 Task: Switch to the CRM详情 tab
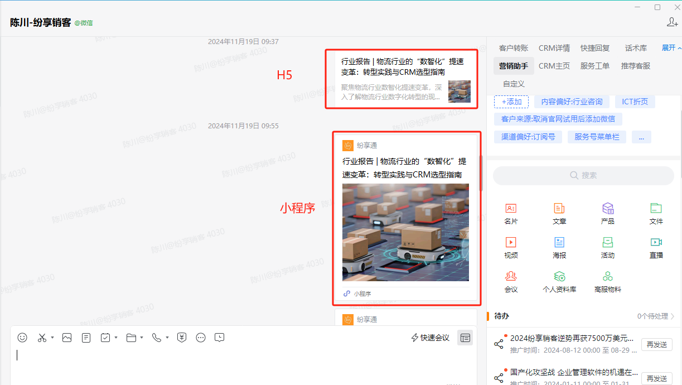[x=554, y=48]
